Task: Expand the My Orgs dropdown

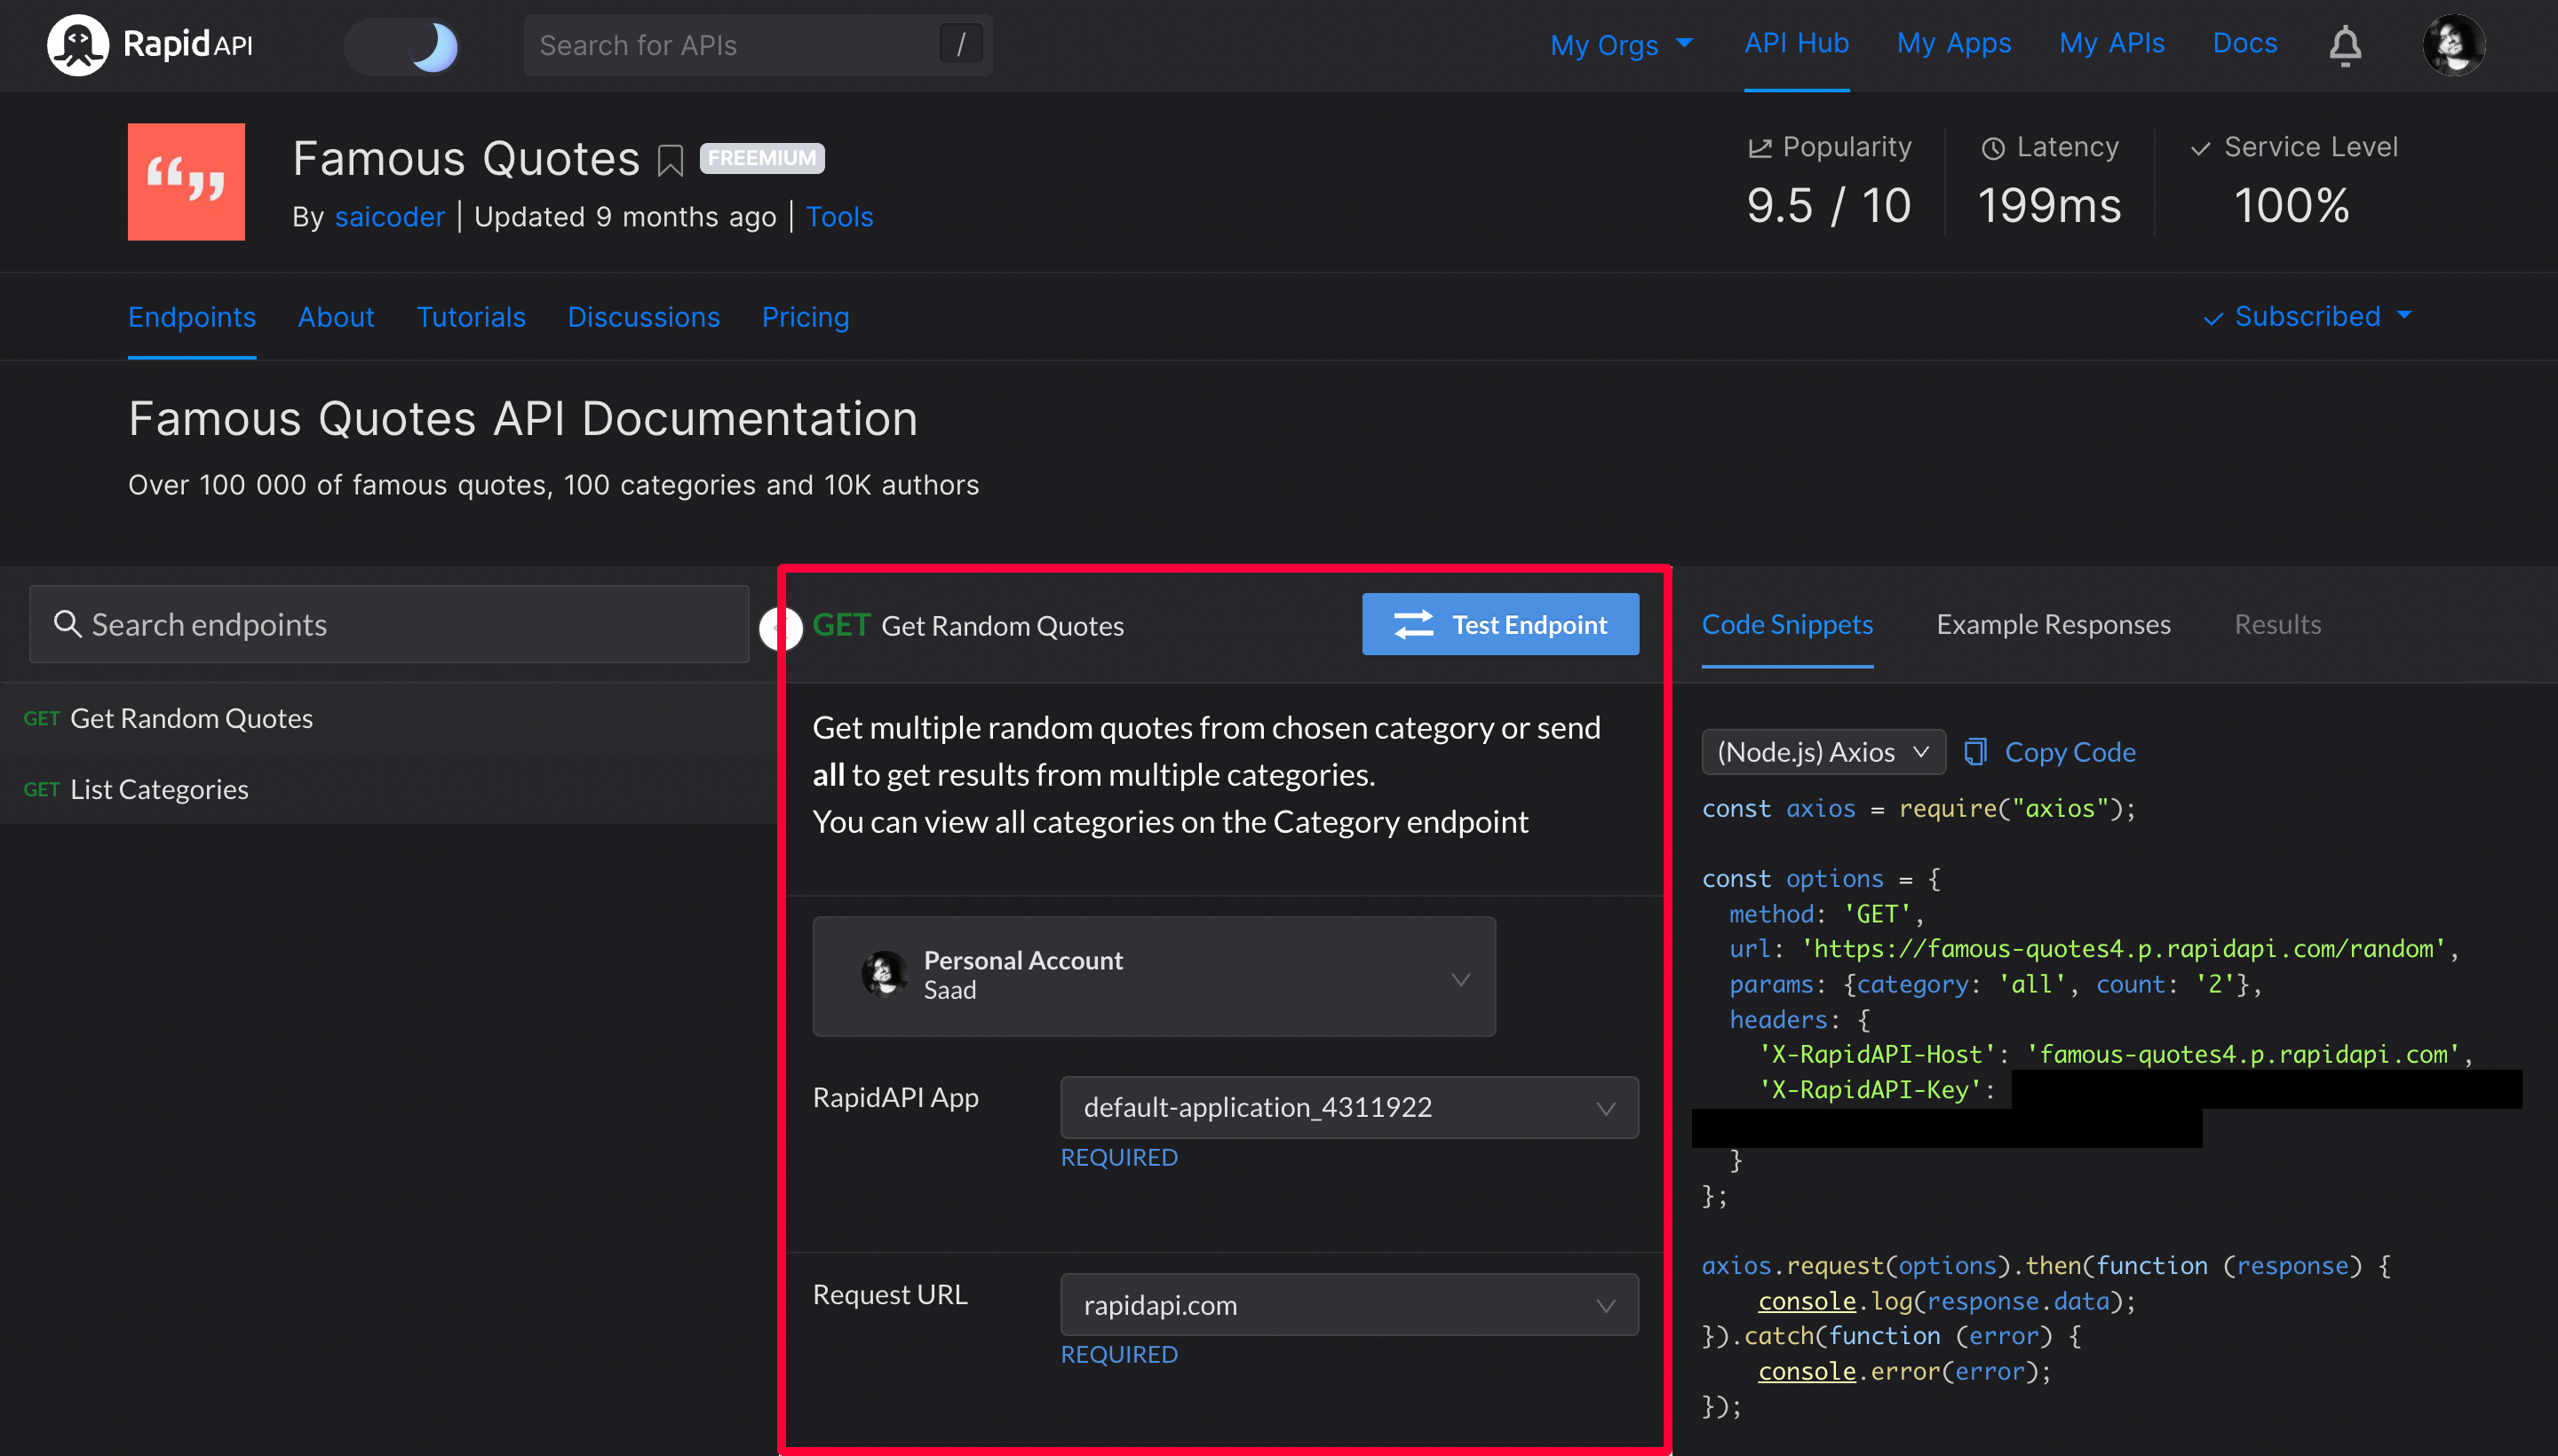Action: [x=1621, y=45]
